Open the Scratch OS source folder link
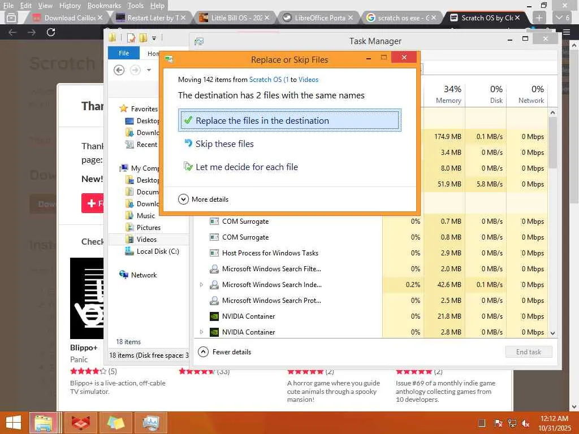Viewport: 579px width, 434px height. coord(269,79)
